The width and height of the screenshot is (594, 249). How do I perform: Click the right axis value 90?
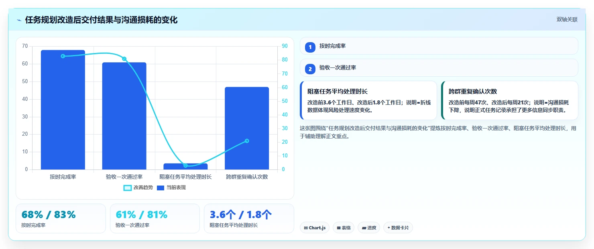[285, 46]
